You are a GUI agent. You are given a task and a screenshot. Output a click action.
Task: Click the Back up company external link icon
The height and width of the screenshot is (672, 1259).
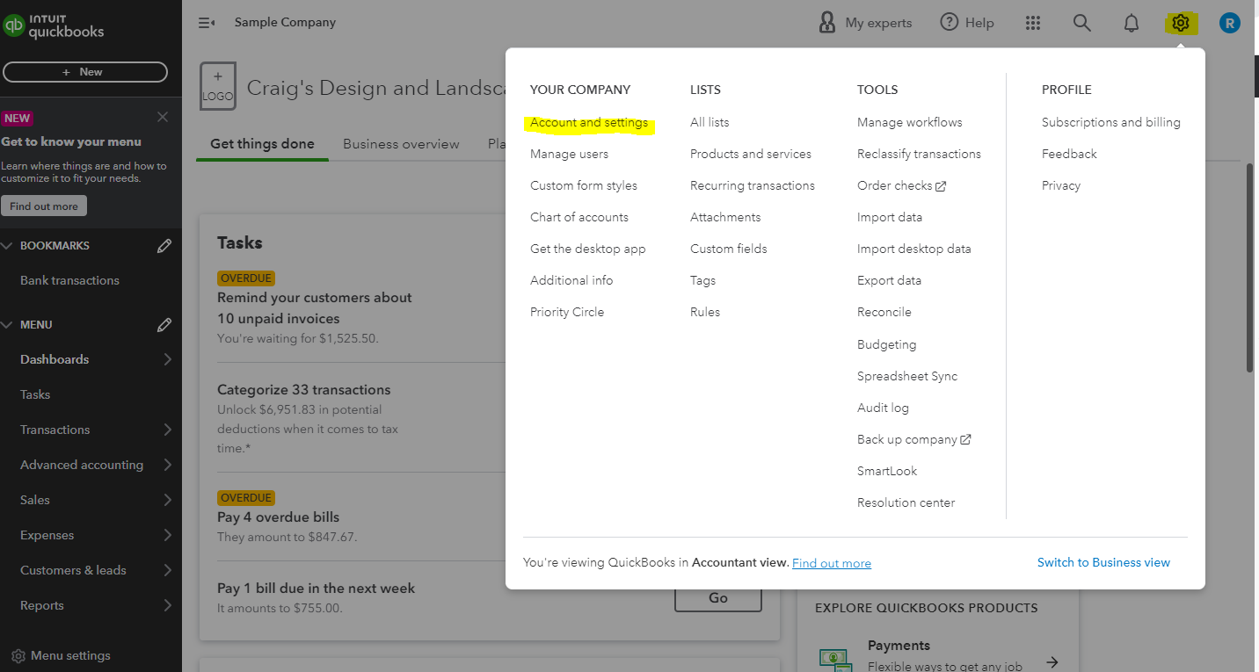point(966,439)
